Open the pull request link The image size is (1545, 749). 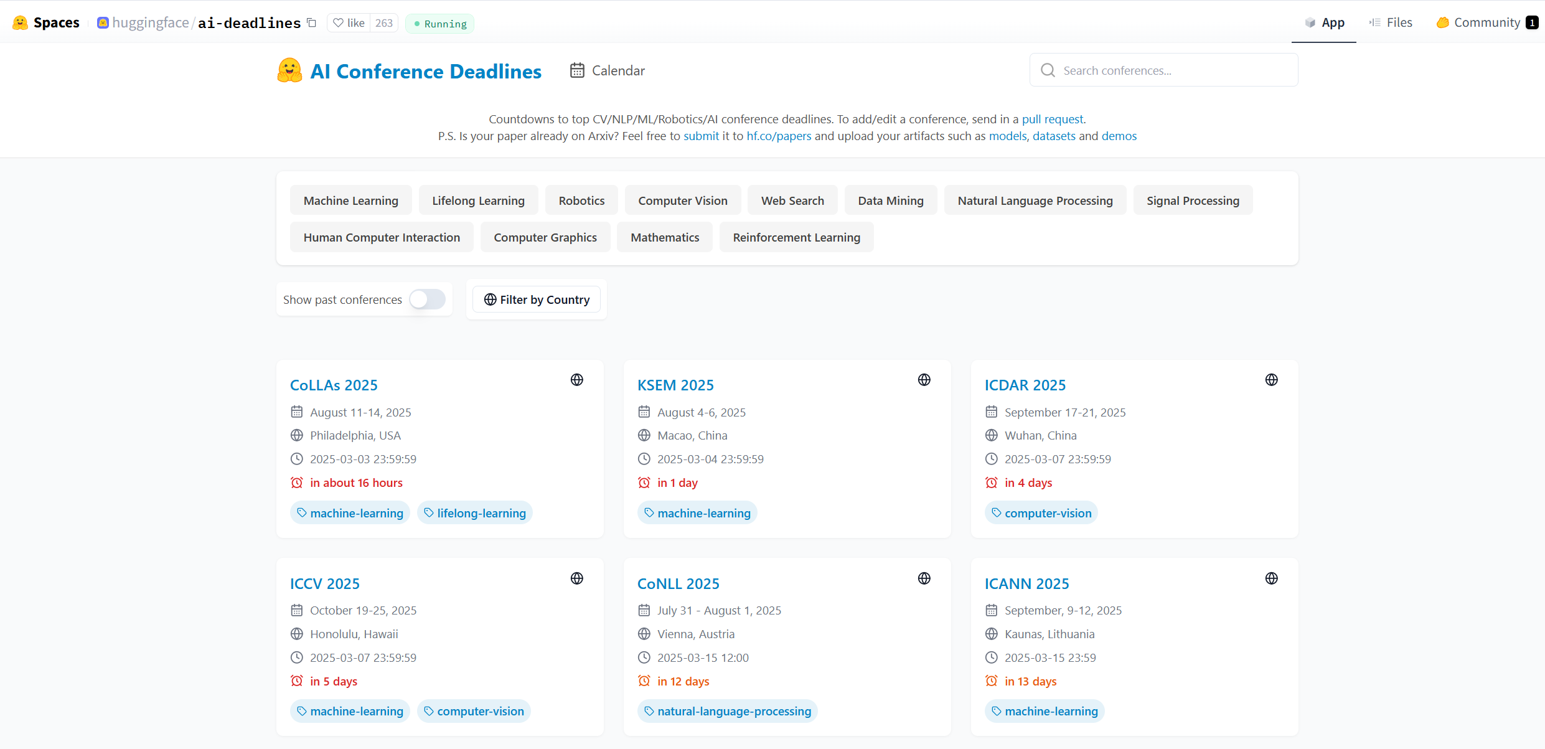tap(1053, 119)
